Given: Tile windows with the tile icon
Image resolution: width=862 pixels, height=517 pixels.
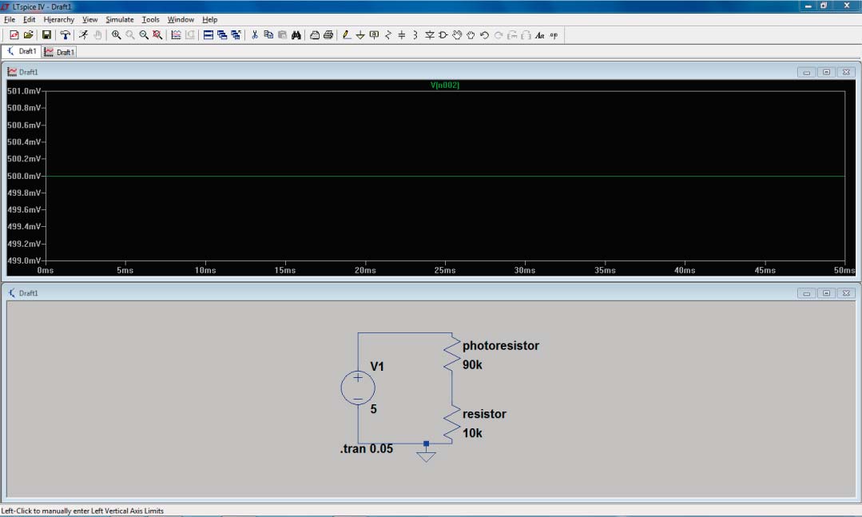Looking at the screenshot, I should (209, 35).
